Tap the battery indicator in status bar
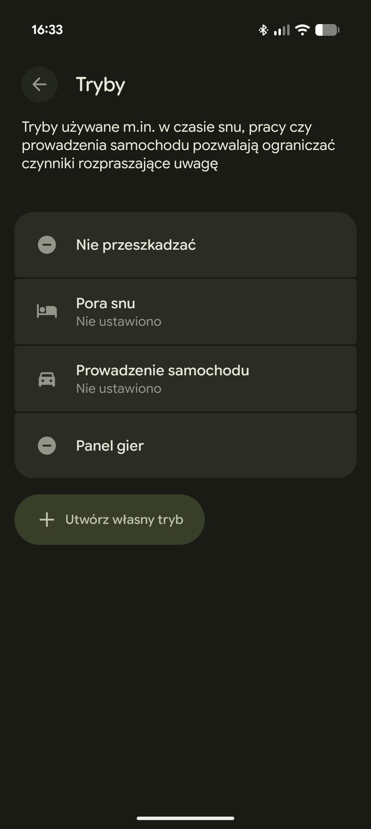Image resolution: width=371 pixels, height=829 pixels. 327,30
